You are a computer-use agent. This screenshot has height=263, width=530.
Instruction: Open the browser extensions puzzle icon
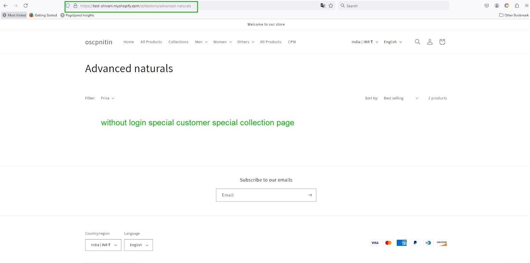pos(517,6)
